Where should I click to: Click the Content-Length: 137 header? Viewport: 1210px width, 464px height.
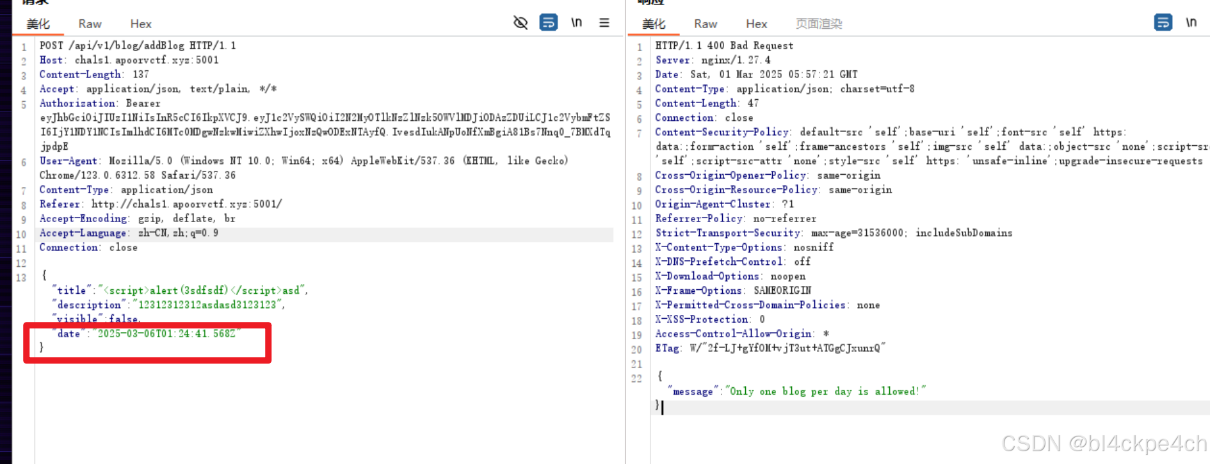coord(94,74)
